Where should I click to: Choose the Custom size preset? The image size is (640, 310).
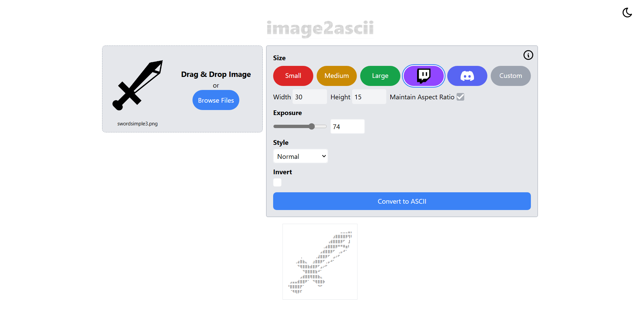(x=510, y=76)
